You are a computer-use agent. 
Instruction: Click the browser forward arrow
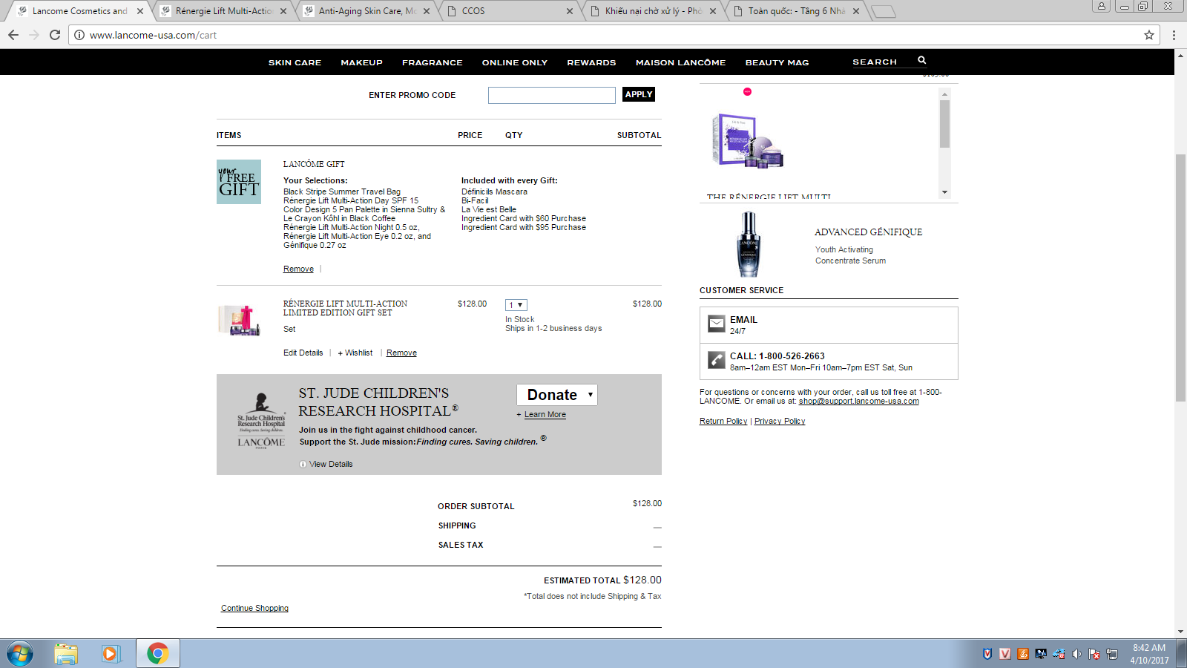click(34, 35)
